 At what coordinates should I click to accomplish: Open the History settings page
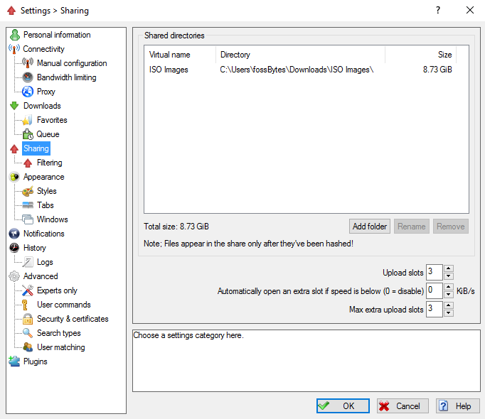tap(35, 248)
